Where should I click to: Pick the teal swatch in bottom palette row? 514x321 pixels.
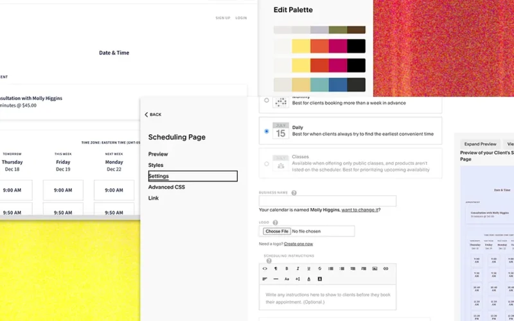click(x=319, y=85)
